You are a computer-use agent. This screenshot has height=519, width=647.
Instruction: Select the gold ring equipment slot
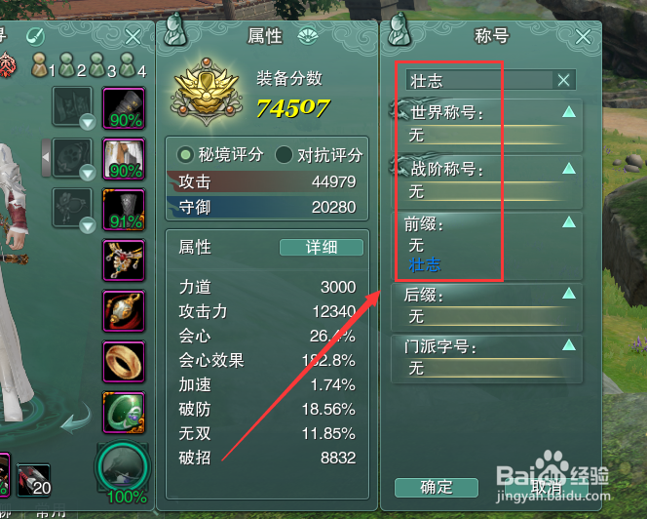click(124, 362)
